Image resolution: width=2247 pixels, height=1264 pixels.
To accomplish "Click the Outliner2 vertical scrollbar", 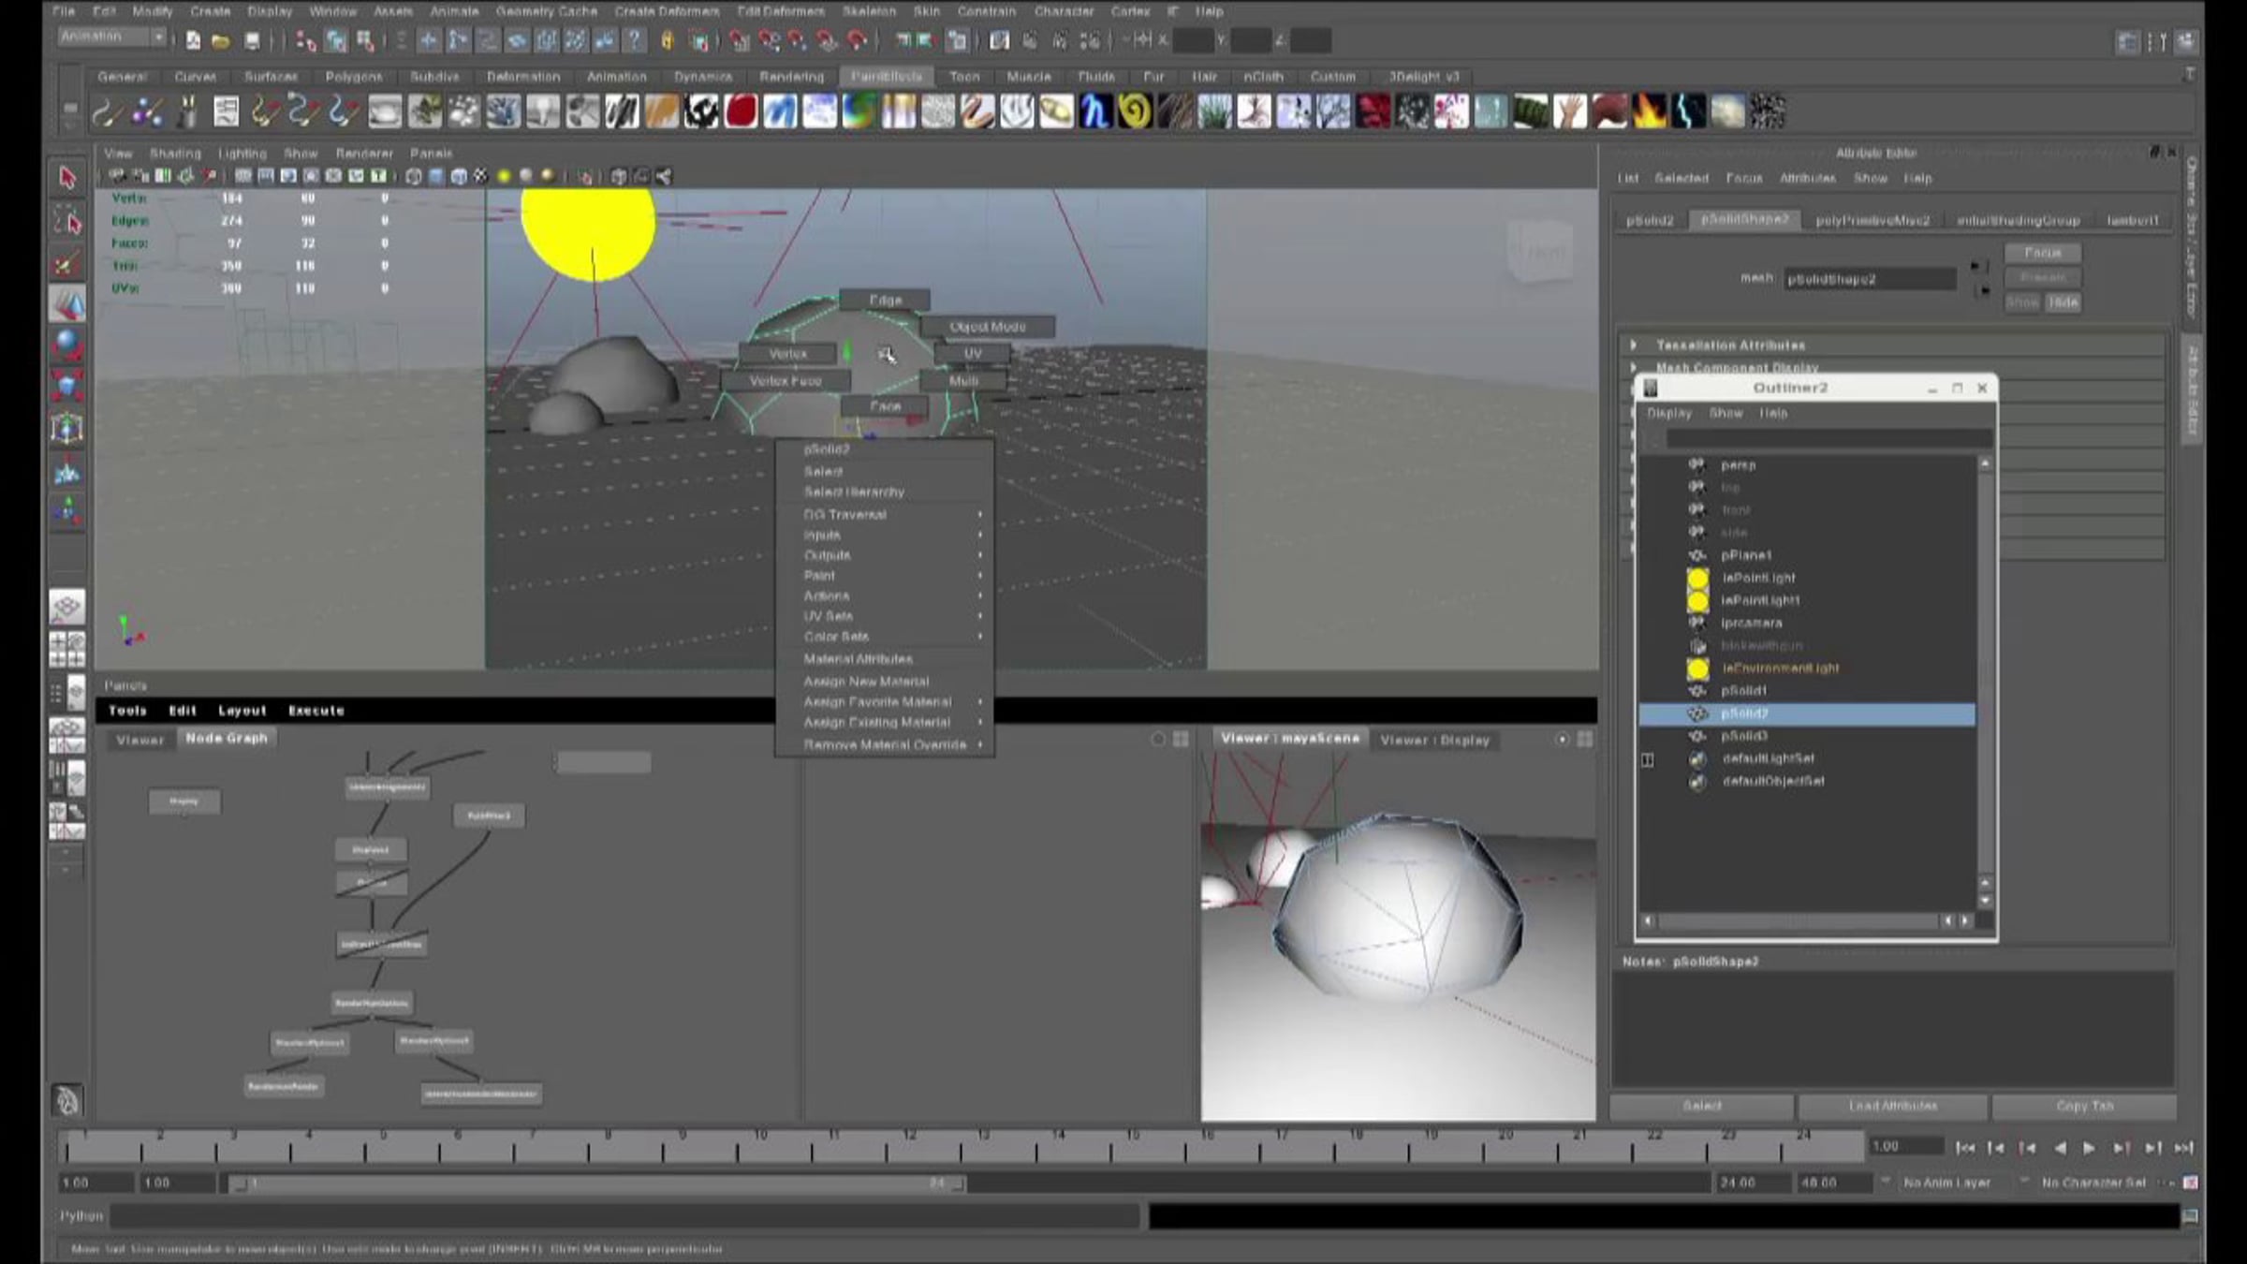I will pyautogui.click(x=1985, y=682).
